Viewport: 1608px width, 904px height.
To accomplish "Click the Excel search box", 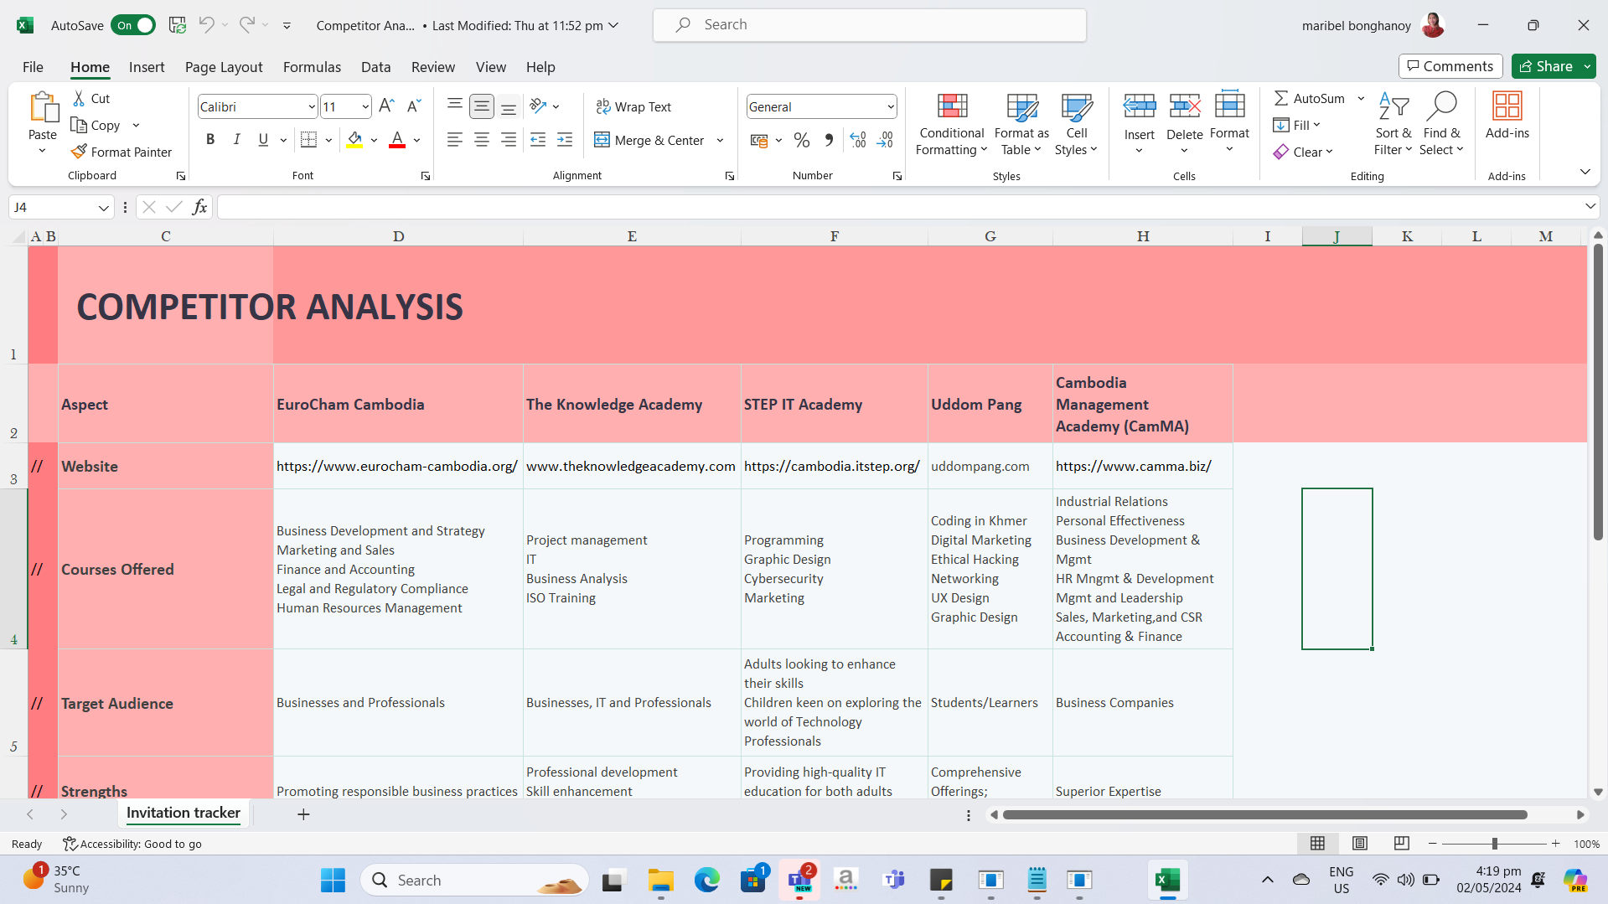I will click(x=870, y=25).
